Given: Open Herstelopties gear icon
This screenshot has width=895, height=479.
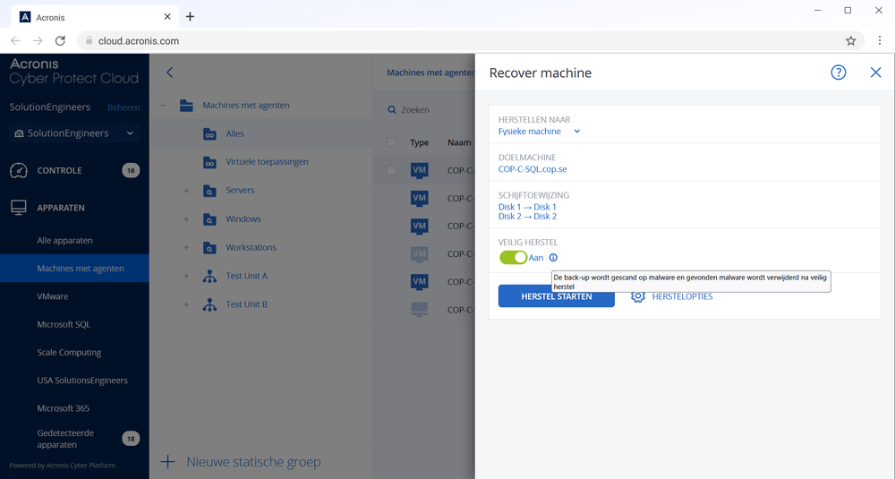Looking at the screenshot, I should 637,296.
